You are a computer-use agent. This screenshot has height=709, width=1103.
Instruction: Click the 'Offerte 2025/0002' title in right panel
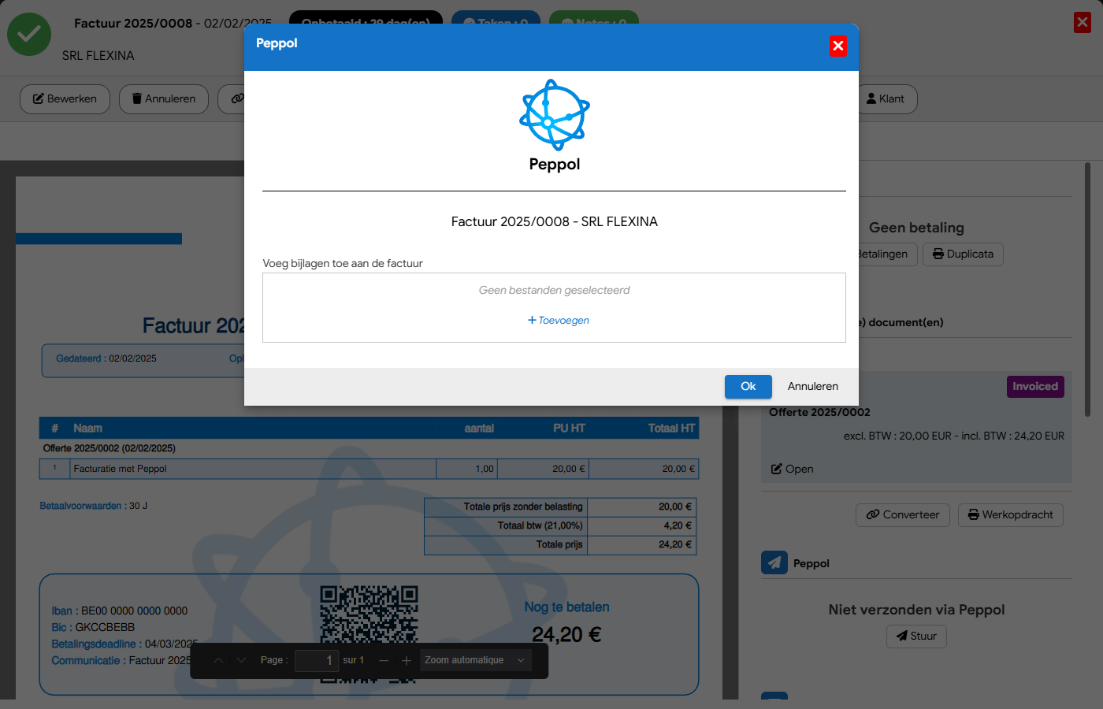(819, 412)
